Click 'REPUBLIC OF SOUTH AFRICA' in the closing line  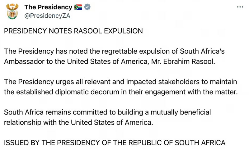177,143
